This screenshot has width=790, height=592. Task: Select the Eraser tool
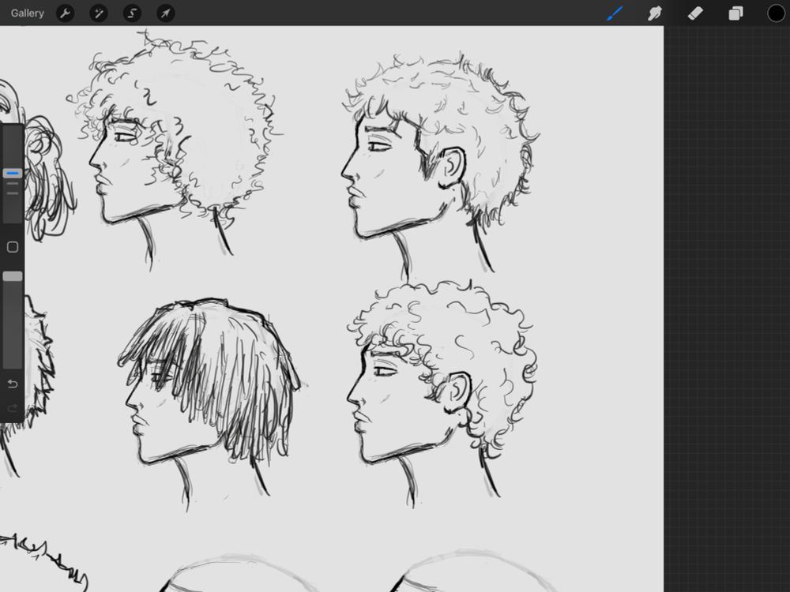[695, 13]
